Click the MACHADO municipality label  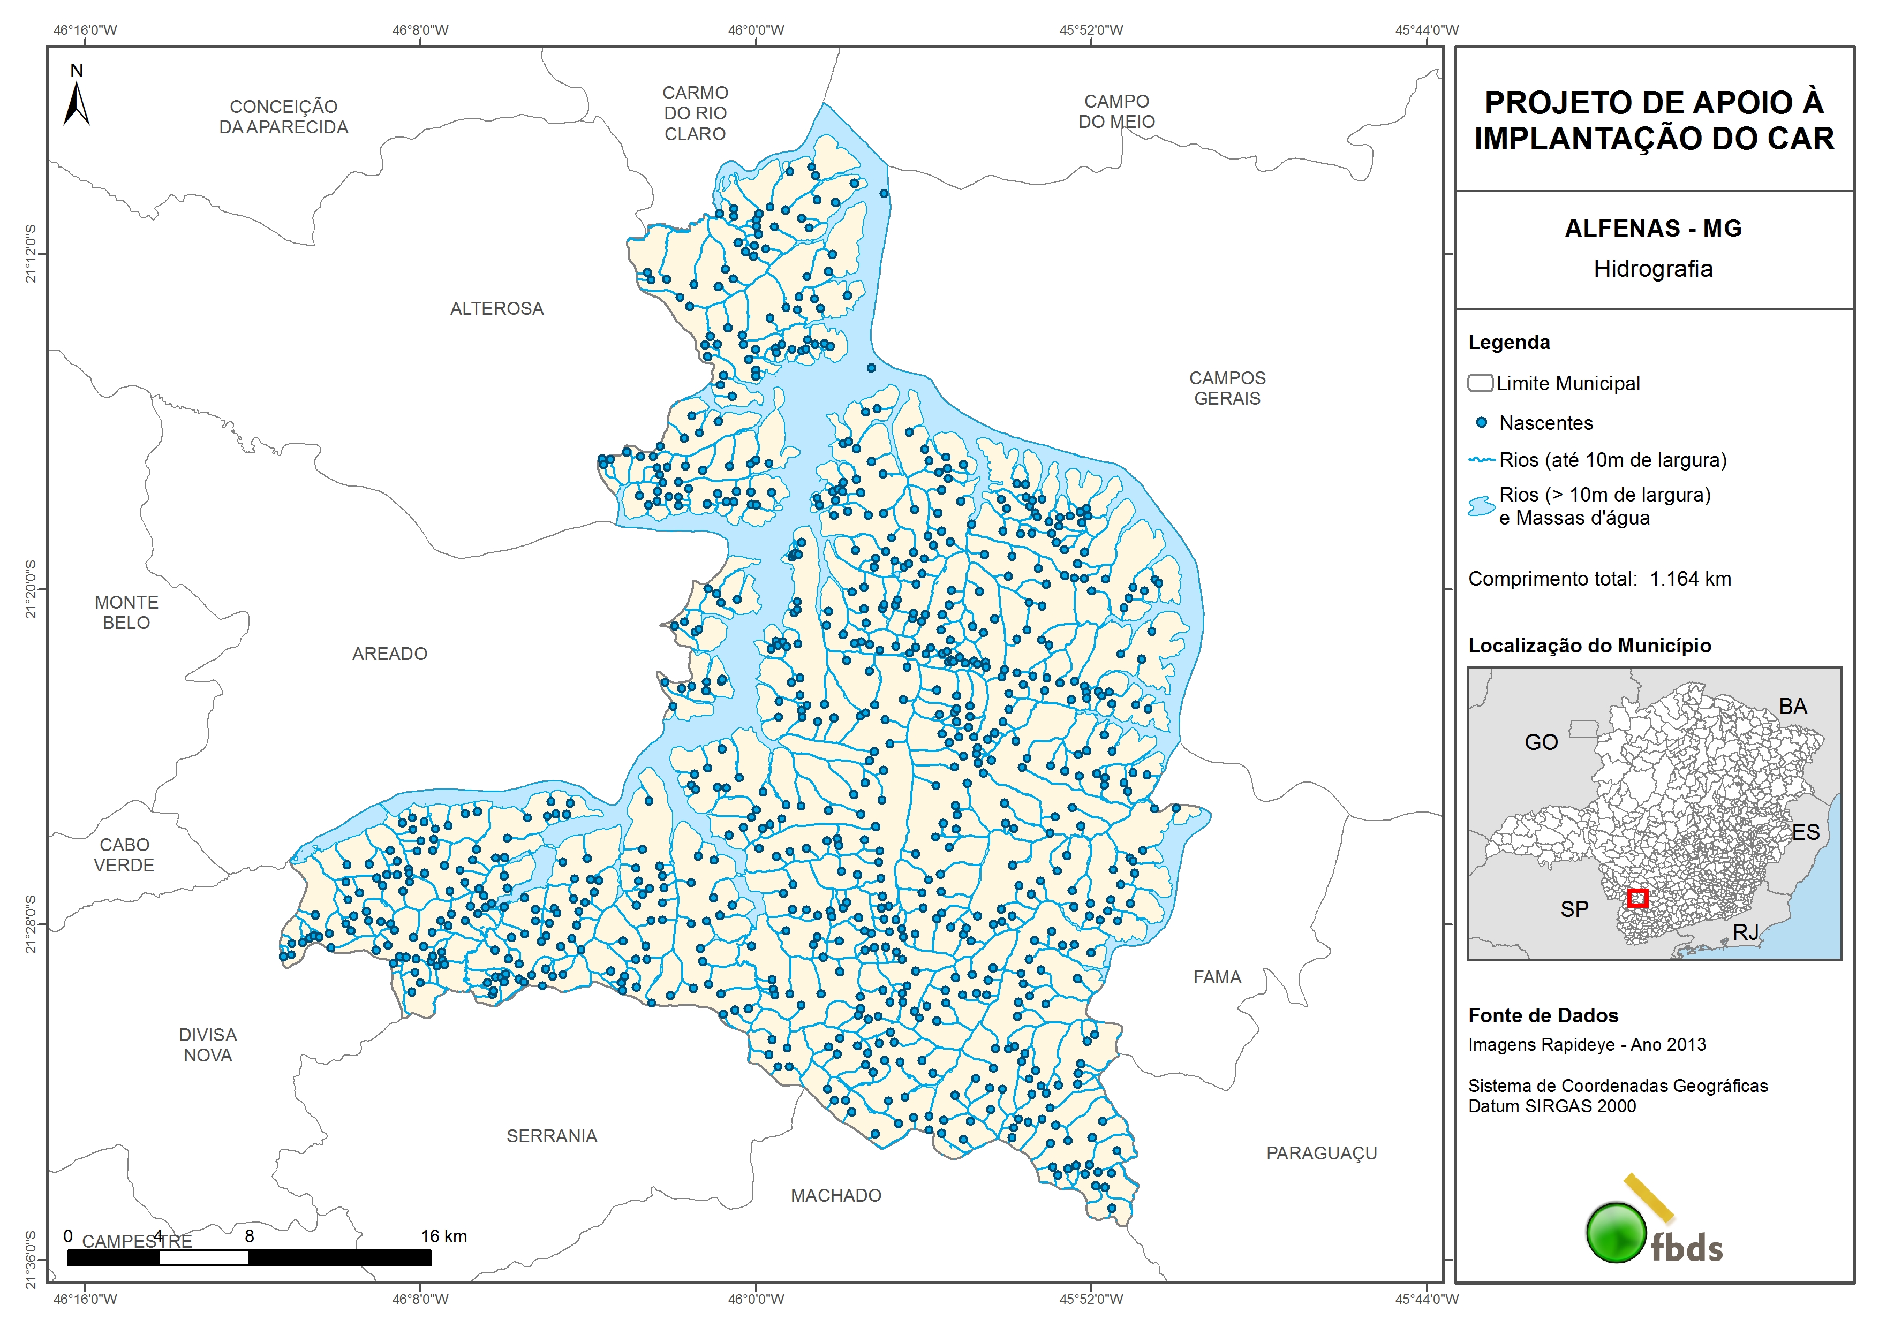tap(835, 1195)
